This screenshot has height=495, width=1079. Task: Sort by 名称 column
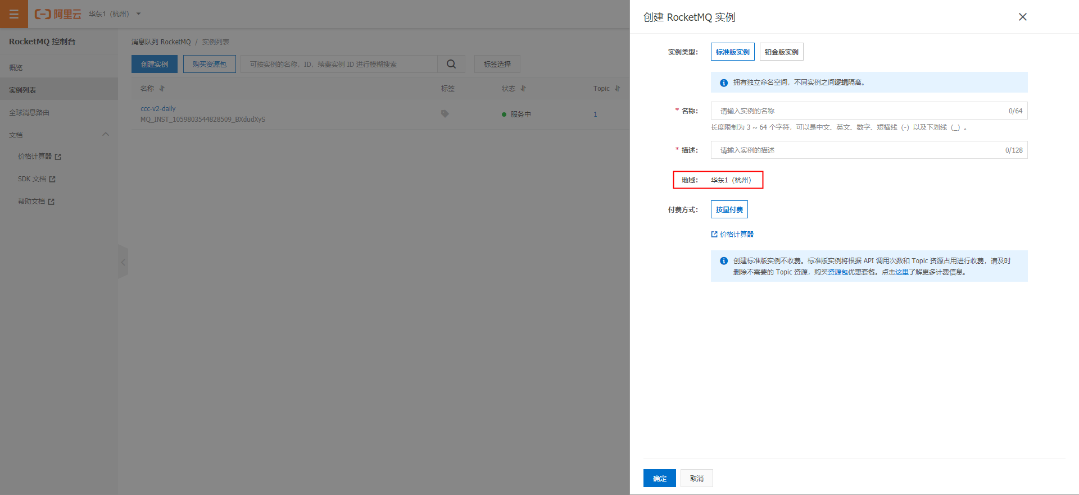pyautogui.click(x=162, y=89)
